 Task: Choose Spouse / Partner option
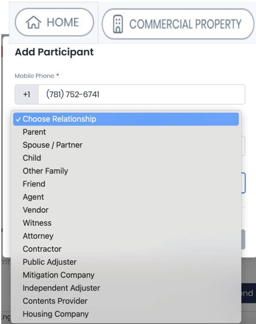[x=52, y=145]
